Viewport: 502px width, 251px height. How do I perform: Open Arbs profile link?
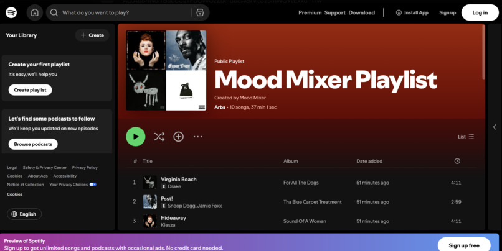click(220, 107)
